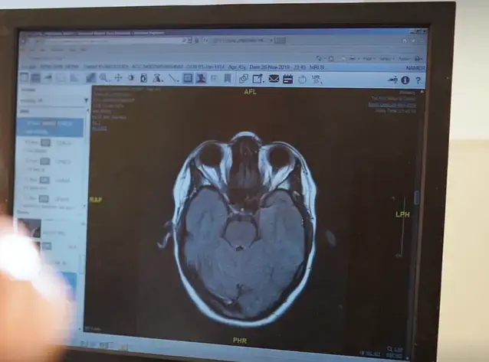
Task: Click the PHR orientation label
Action: click(240, 341)
